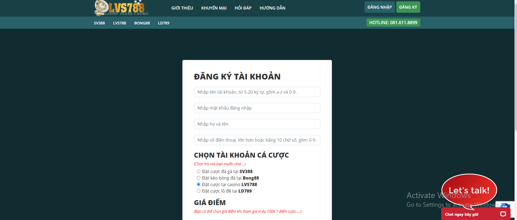Focus the full name input field

(x=257, y=124)
